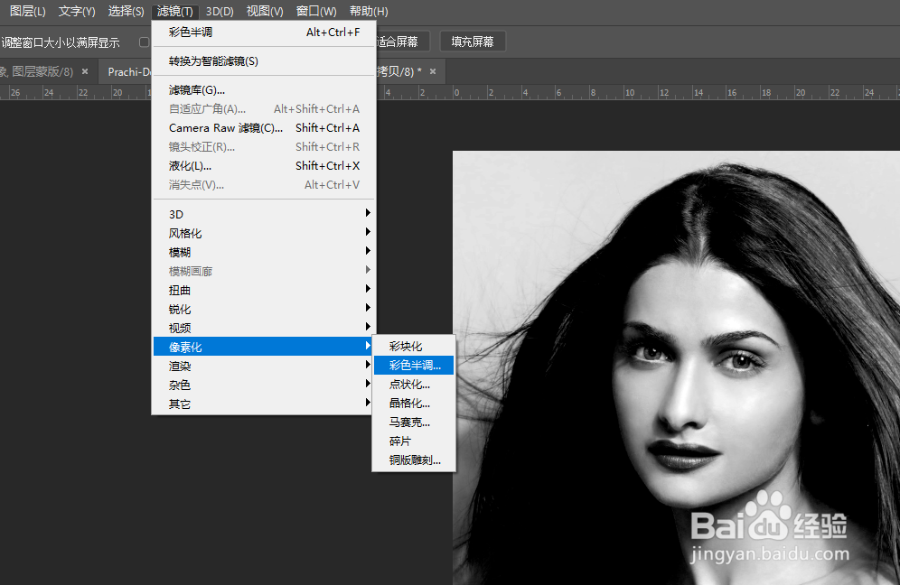The height and width of the screenshot is (585, 900).
Task: Close the 图层蒙版/8 document tab
Action: (x=85, y=71)
